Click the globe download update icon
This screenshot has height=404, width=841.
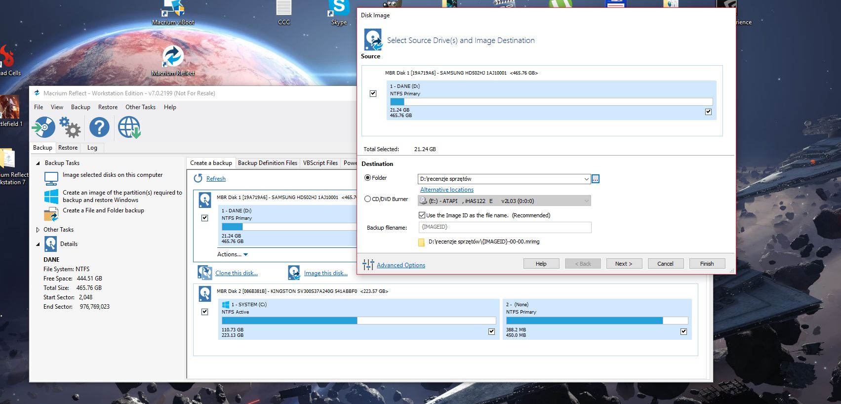[129, 127]
